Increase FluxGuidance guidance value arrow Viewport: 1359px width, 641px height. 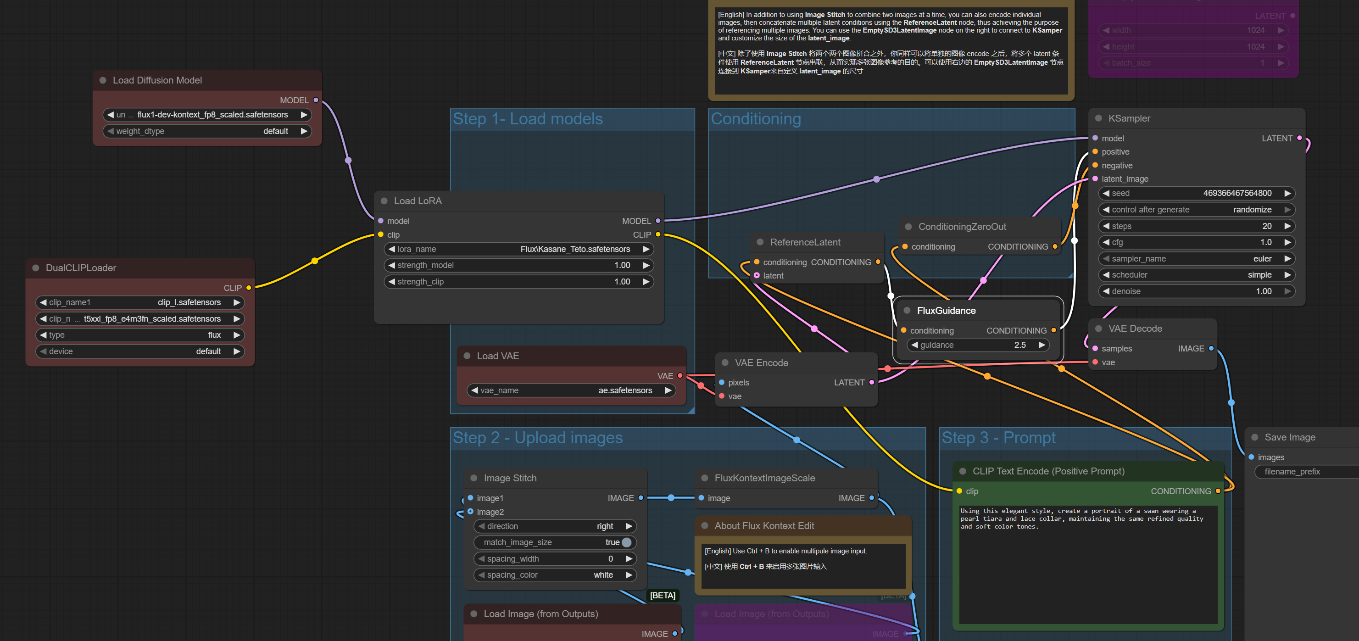(1042, 345)
